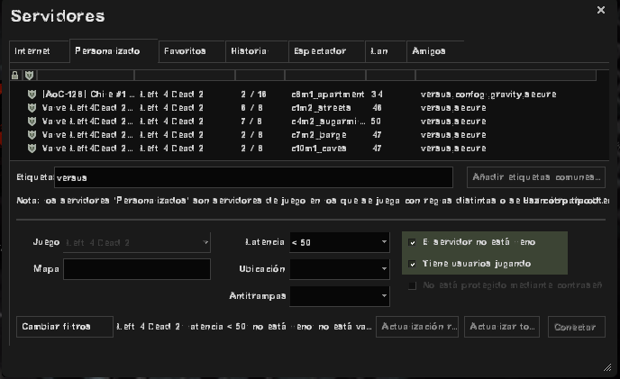Click the resize grip at dialog corner
This screenshot has width=620, height=379.
pyautogui.click(x=607, y=367)
